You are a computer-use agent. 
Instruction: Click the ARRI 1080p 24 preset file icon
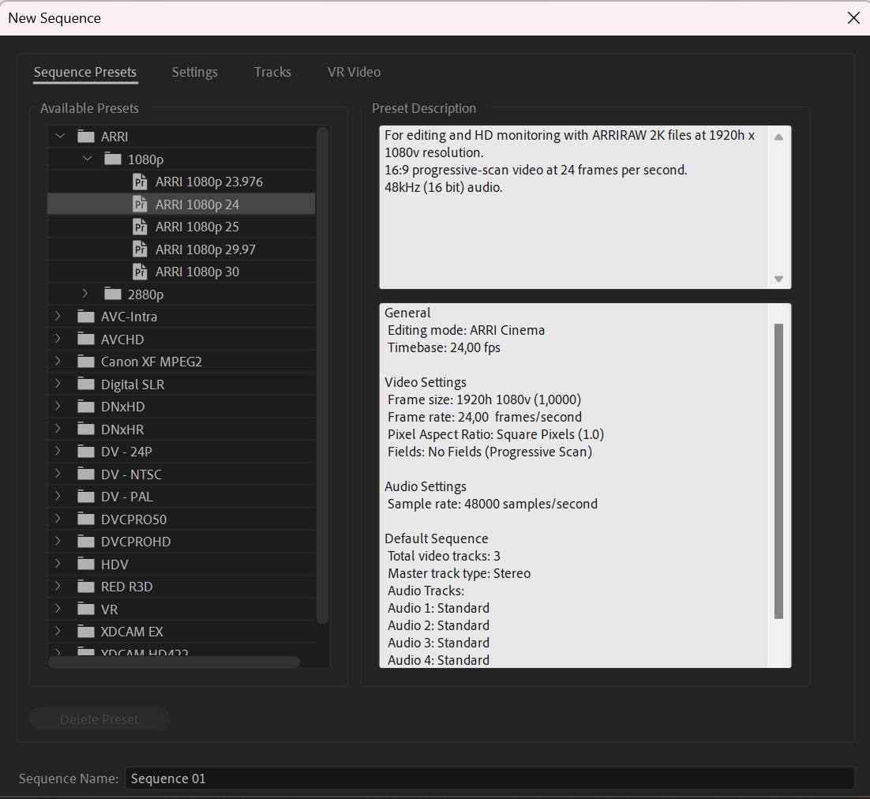click(140, 204)
